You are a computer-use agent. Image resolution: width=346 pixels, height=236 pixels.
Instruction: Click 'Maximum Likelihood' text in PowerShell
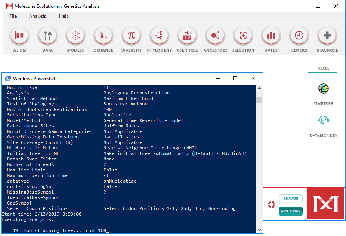128,98
